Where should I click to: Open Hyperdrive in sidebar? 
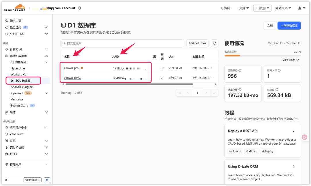[x=18, y=68]
